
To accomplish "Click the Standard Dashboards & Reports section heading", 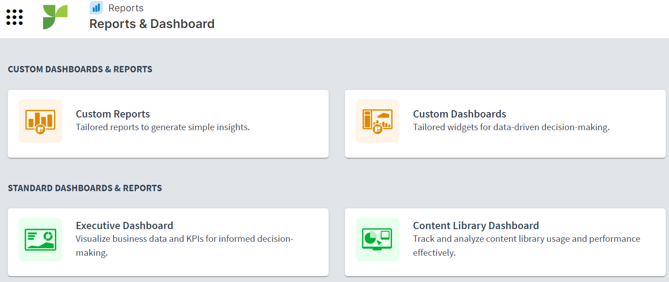I will pyautogui.click(x=85, y=188).
